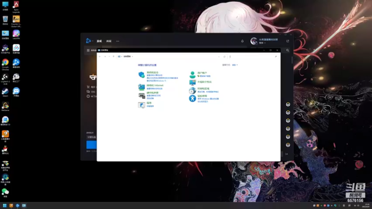Select Tencent QQ penguin desktop icon
The image size is (372, 209).
pos(5,150)
